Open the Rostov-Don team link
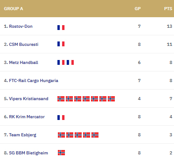 [21, 26]
